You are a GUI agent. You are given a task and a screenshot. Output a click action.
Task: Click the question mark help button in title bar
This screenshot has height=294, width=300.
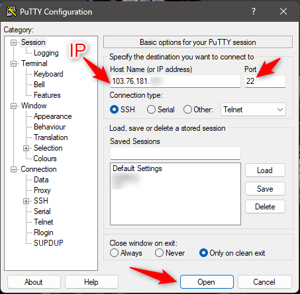click(x=254, y=11)
